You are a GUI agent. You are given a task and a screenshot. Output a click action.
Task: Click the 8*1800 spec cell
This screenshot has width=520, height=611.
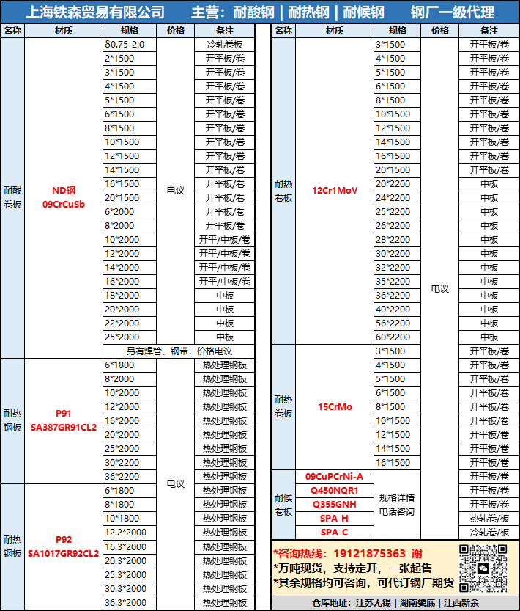pos(130,505)
